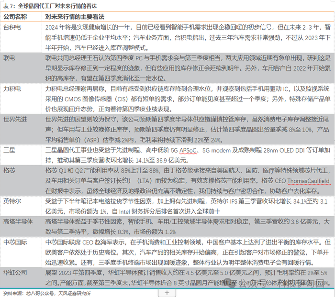Click the 力积电 text mentioning 谢再居

[188, 99]
